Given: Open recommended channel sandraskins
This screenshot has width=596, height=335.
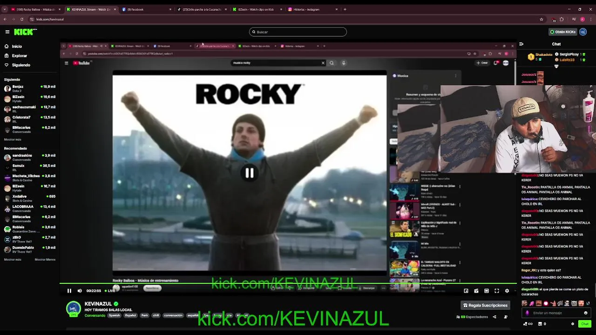Looking at the screenshot, I should coord(30,157).
